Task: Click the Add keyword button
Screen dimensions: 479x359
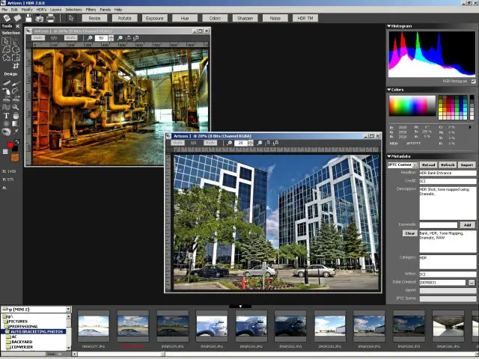Action: pyautogui.click(x=468, y=224)
